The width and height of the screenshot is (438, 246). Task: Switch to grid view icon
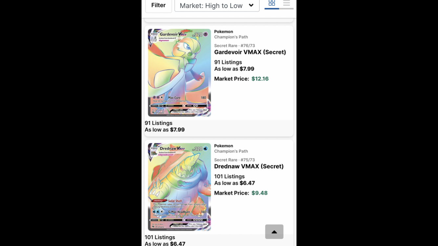point(272,3)
